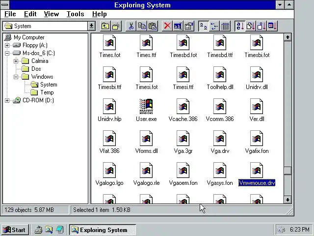This screenshot has width=314, height=236.
Task: Click the 6:23 PM taskbar clock
Action: 299,229
